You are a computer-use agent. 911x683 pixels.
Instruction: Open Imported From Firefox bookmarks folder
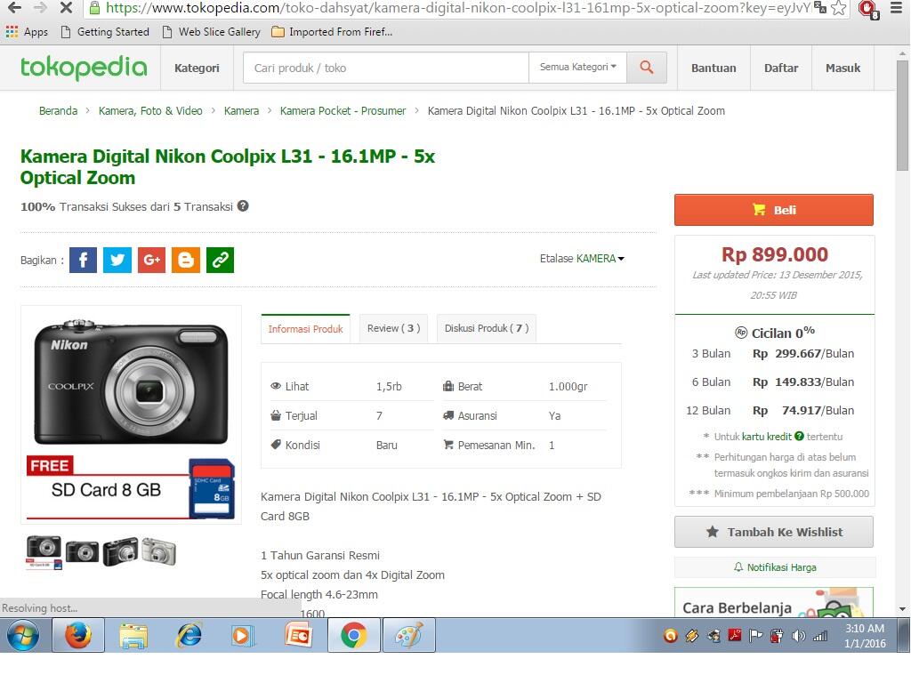tap(333, 32)
